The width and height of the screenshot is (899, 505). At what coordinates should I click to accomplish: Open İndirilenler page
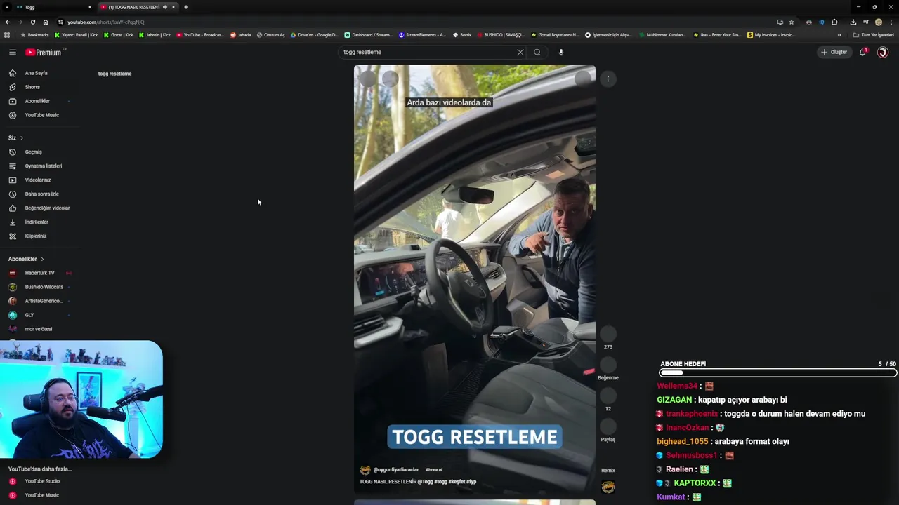(37, 222)
